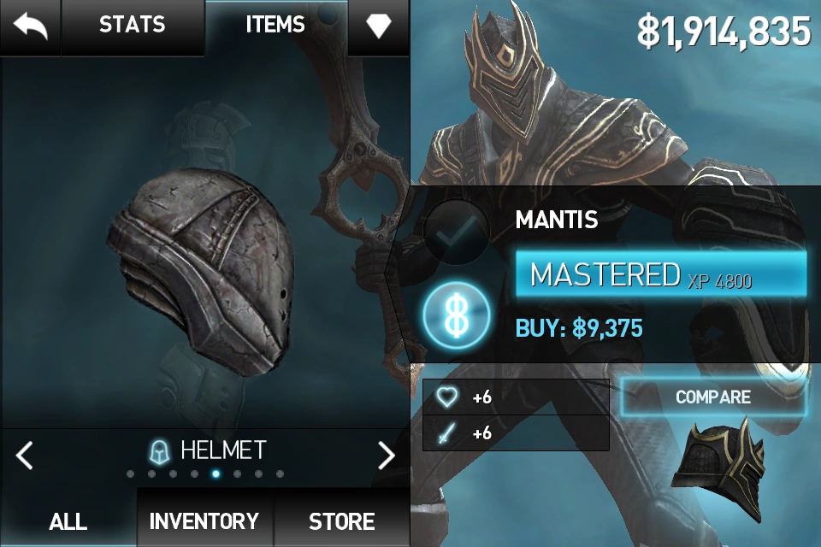821x547 pixels.
Task: Show ALL items filter
Action: pyautogui.click(x=68, y=521)
